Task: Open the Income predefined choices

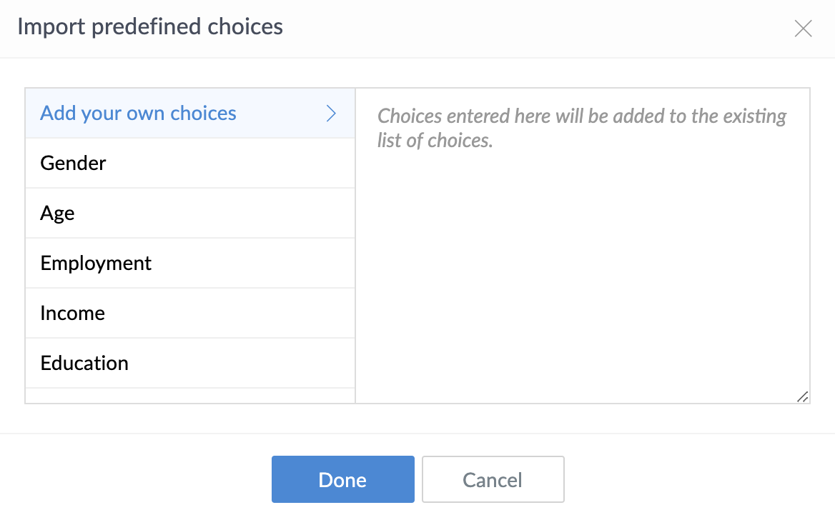Action: (73, 314)
